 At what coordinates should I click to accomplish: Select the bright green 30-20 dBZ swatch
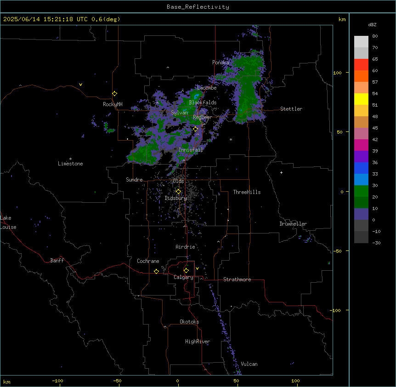(x=361, y=191)
